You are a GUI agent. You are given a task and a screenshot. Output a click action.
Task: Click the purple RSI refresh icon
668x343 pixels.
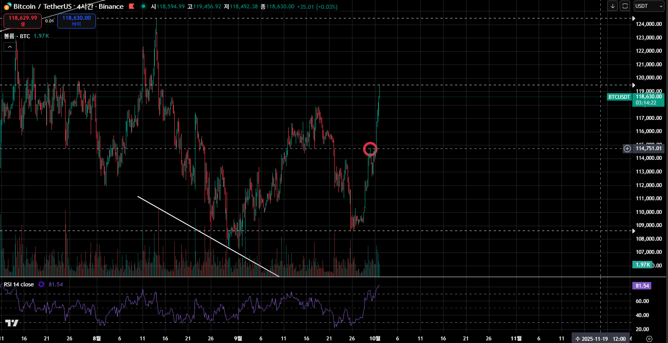[41, 284]
